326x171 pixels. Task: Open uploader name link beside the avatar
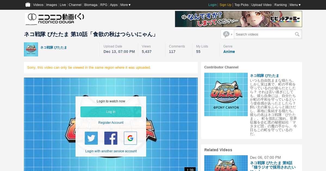click(x=54, y=47)
